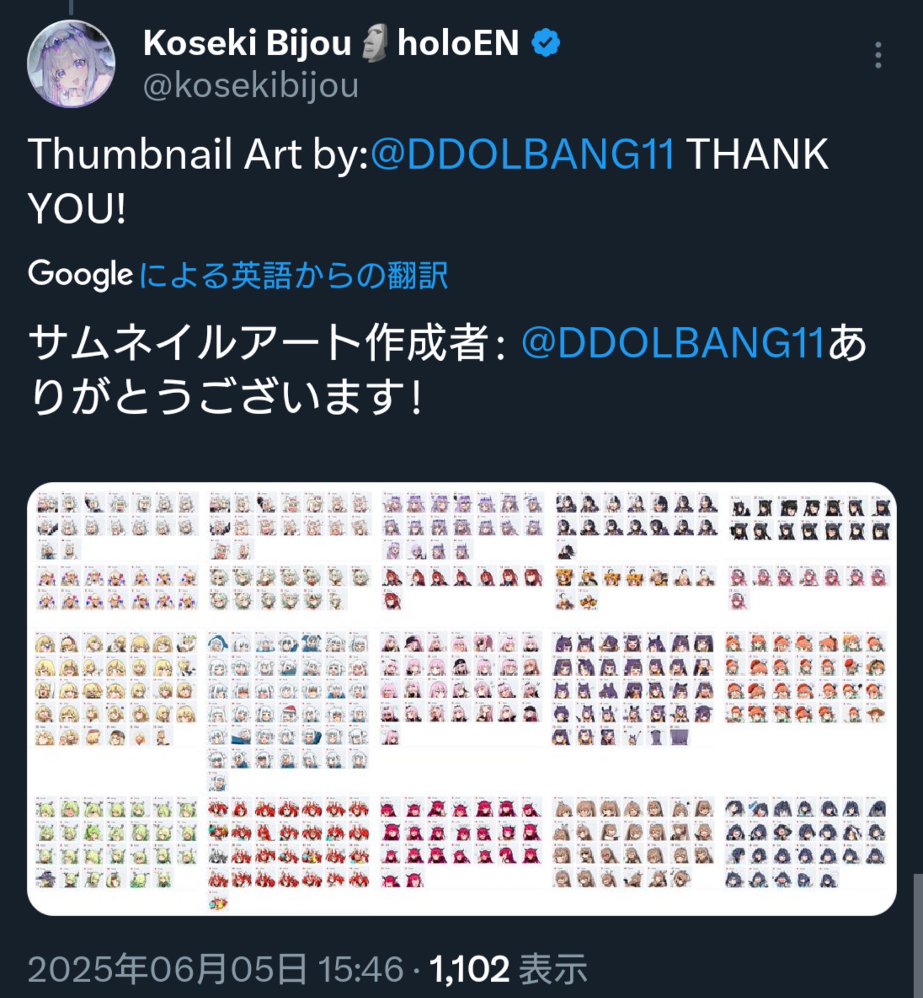Open @DDOLBANG11 mention in Japanese translation
This screenshot has height=998, width=923.
click(x=673, y=343)
